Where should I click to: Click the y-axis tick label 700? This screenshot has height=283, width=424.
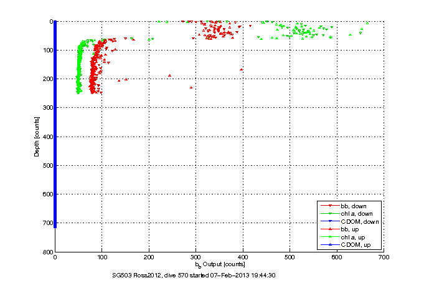click(48, 223)
